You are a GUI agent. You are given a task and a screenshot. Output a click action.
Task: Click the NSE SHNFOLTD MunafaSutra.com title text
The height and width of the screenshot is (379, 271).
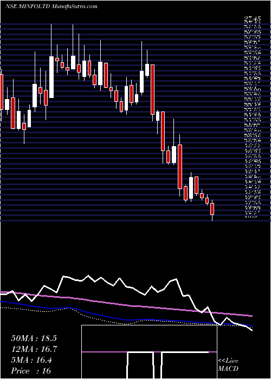[51, 6]
